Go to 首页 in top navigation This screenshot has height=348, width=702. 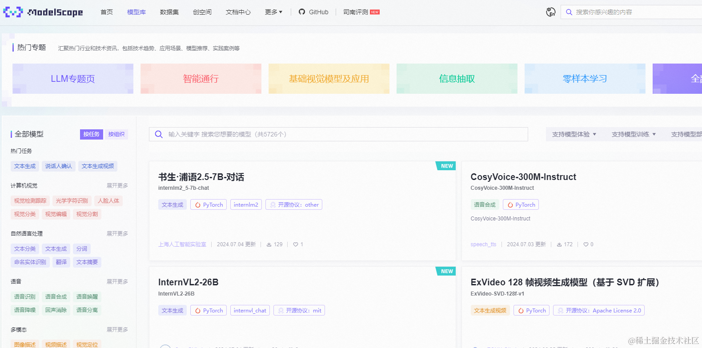point(107,12)
